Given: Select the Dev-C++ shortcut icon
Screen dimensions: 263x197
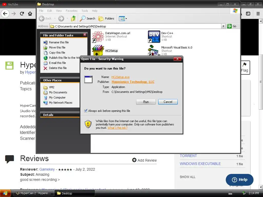Looking at the screenshot, I should [154, 36].
